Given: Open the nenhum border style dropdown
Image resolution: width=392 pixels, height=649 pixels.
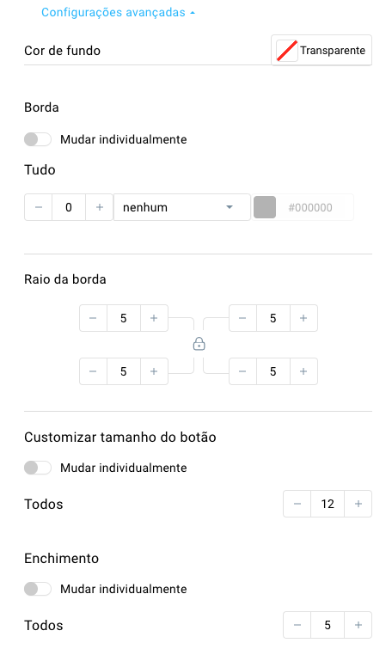Looking at the screenshot, I should [x=182, y=207].
